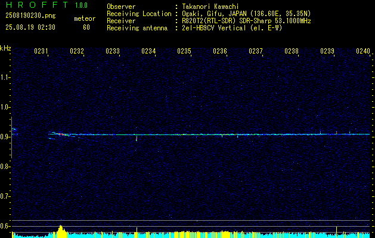Click the 'Observer' label

point(121,7)
